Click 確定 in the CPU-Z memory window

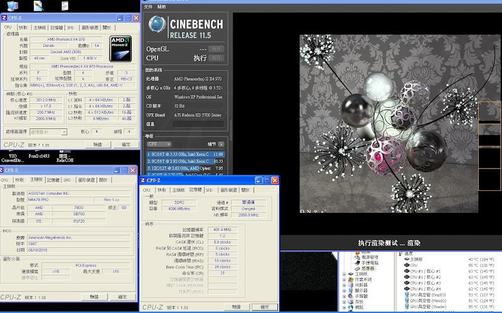point(265,307)
